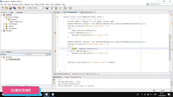This screenshot has width=173, height=97.
Task: Click the Clean and Build Project icon
Action: click(56, 8)
